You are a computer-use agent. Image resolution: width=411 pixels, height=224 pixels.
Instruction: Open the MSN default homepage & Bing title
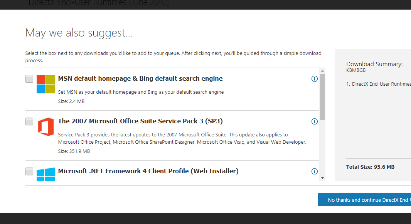click(140, 78)
